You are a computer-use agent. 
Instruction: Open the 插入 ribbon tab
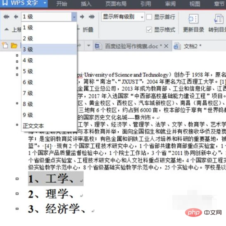click(x=86, y=4)
